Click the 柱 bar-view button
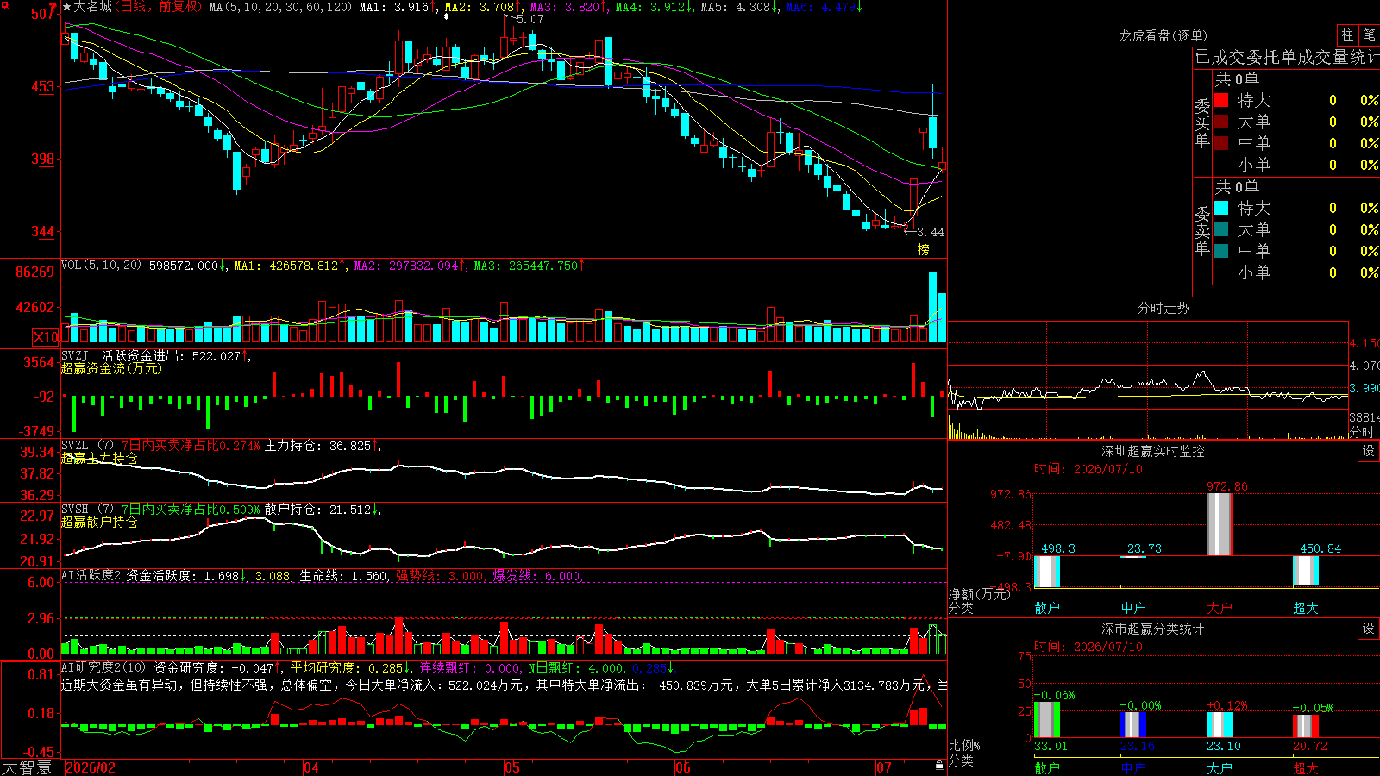Screen dimensions: 1380x776 (x=1347, y=35)
